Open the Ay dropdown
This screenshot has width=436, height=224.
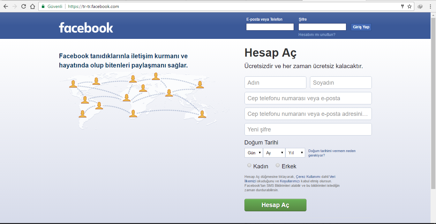274,153
